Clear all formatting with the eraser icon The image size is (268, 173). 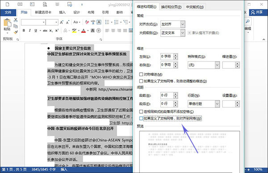click(x=87, y=22)
